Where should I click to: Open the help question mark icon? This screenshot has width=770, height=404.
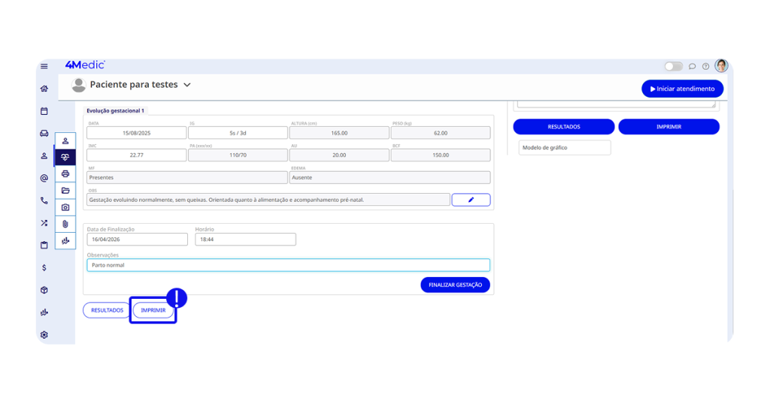pos(705,67)
